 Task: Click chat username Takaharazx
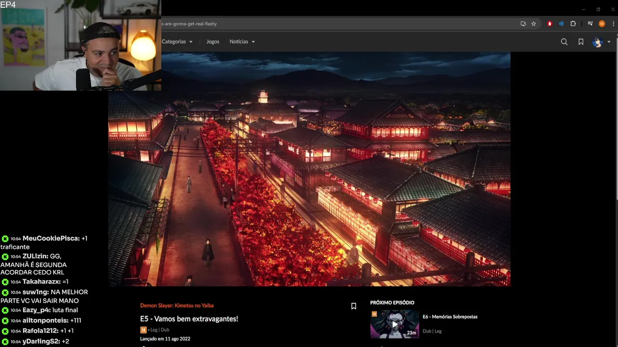click(41, 282)
